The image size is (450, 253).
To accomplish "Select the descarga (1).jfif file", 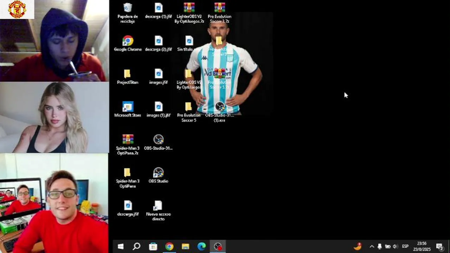I will [x=158, y=11].
